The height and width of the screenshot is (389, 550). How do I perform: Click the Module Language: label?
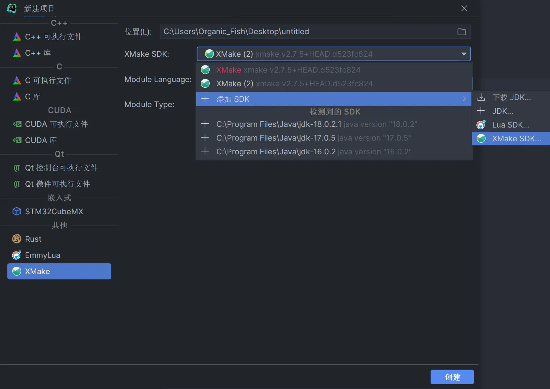click(x=158, y=80)
